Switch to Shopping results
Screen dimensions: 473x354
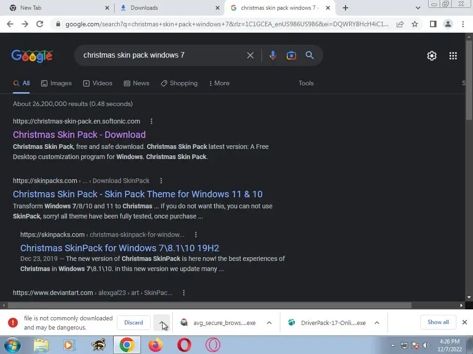[x=179, y=83]
